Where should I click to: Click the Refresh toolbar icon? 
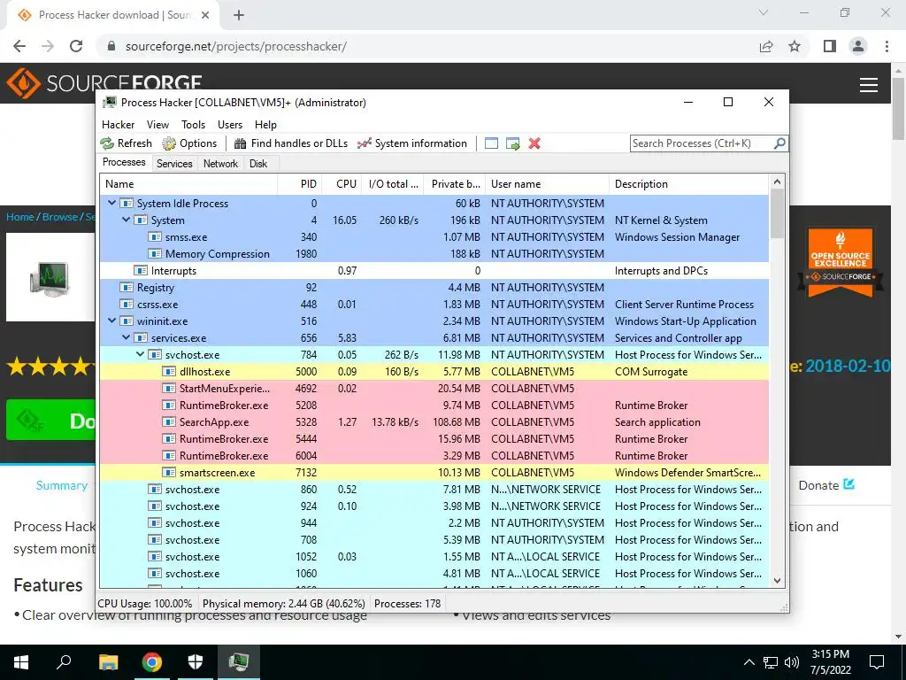[x=107, y=143]
